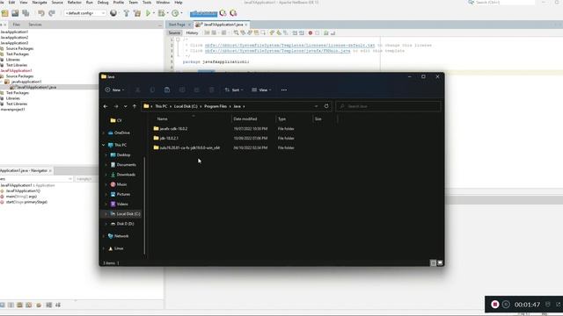Screen dimensions: 563x316
Task: Open the Help menu in NetBeans
Action: [x=178, y=2]
